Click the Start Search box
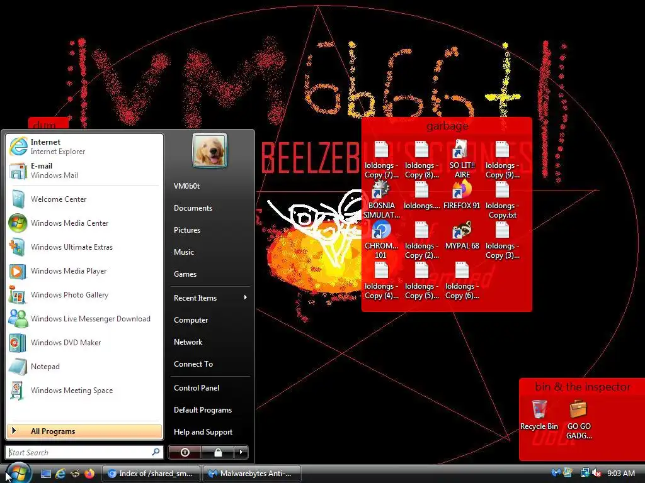The height and width of the screenshot is (483, 645). (x=84, y=452)
